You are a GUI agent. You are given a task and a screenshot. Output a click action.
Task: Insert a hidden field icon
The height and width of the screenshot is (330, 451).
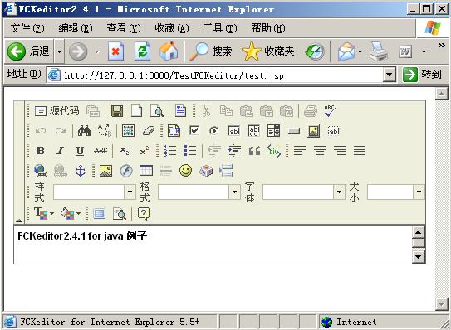[334, 131]
